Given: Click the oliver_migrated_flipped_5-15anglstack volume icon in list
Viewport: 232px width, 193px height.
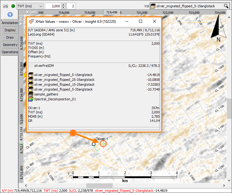Looking at the screenshot, I should tap(30, 75).
